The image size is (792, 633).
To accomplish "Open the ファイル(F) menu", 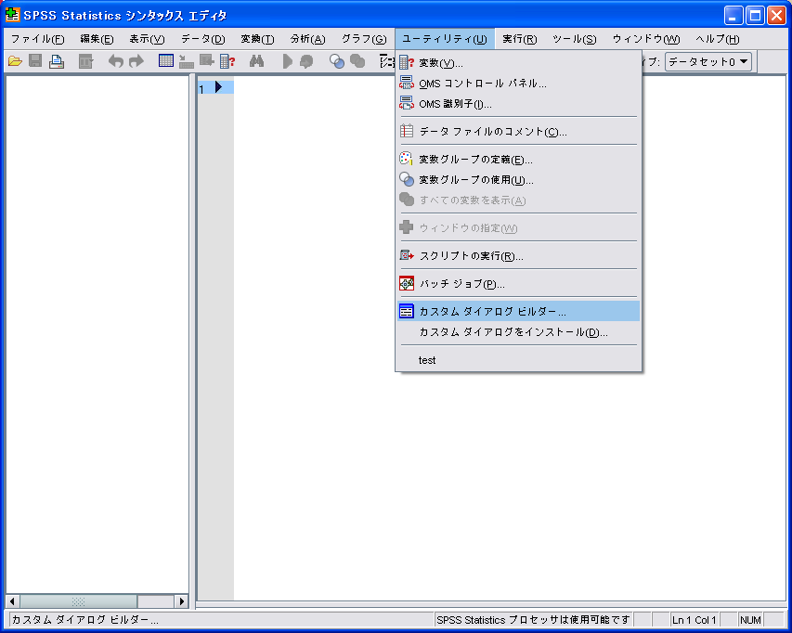I will click(x=37, y=39).
